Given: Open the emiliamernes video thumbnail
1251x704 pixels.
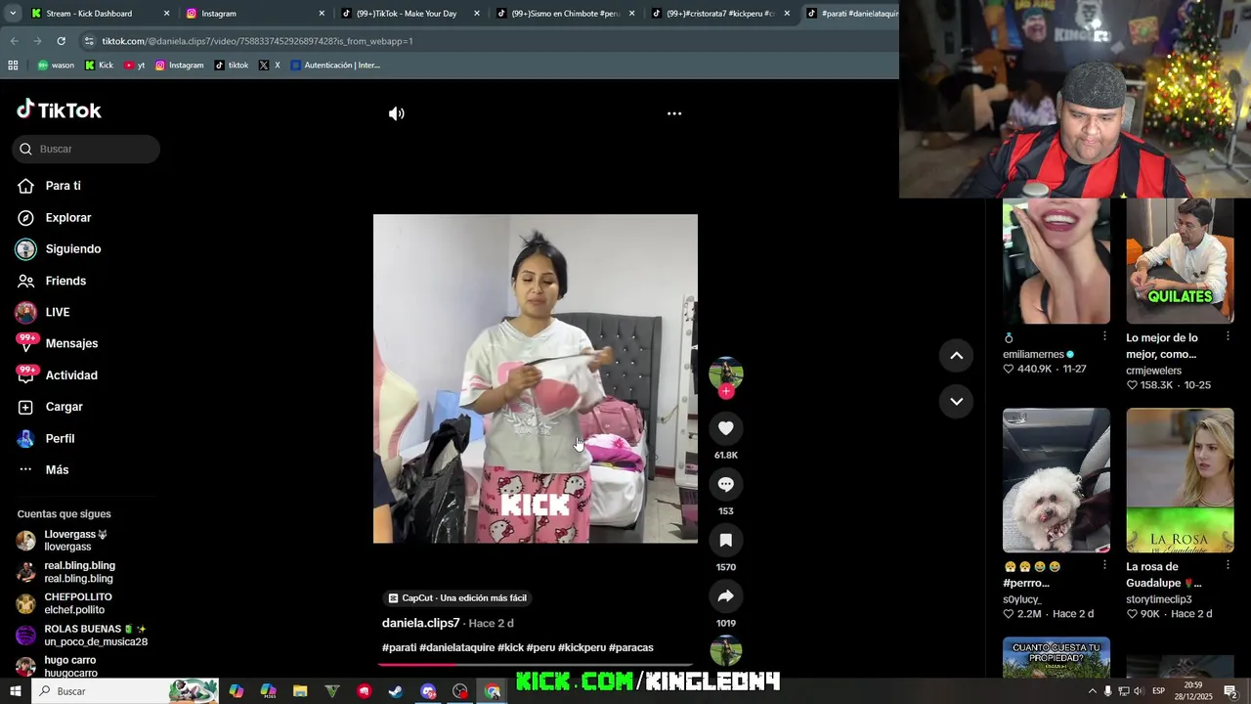Looking at the screenshot, I should [x=1056, y=260].
